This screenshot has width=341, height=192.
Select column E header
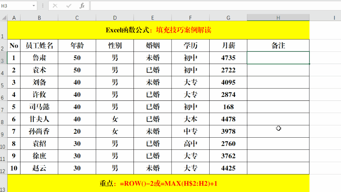tap(153, 18)
